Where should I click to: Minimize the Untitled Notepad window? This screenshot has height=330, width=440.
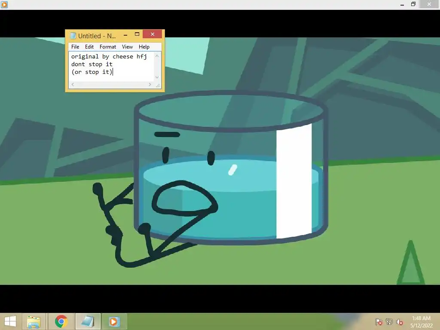click(x=125, y=34)
